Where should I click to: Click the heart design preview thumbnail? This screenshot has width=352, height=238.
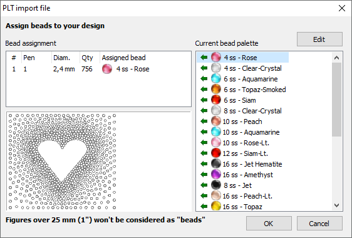pyautogui.click(x=62, y=162)
